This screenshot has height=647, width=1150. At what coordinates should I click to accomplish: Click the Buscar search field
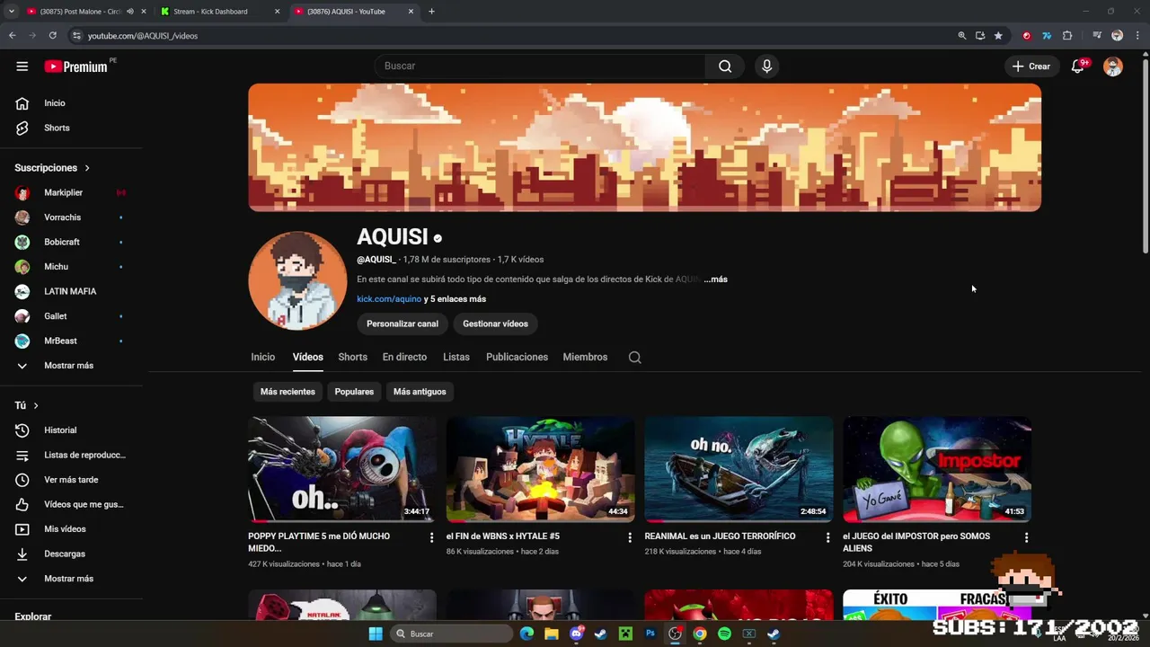pos(539,66)
